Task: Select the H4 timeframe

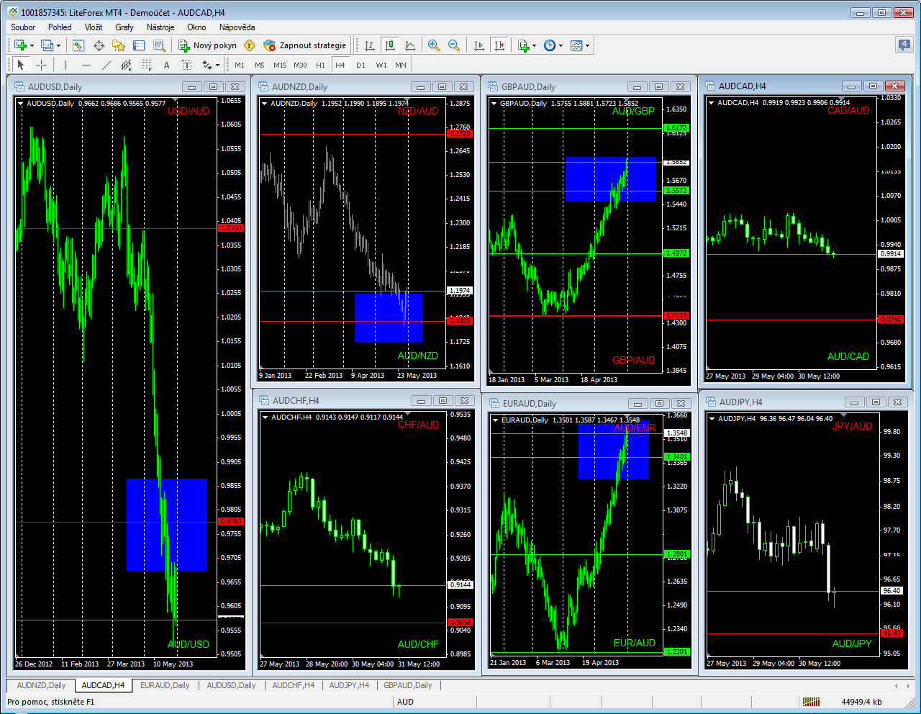Action: (340, 65)
